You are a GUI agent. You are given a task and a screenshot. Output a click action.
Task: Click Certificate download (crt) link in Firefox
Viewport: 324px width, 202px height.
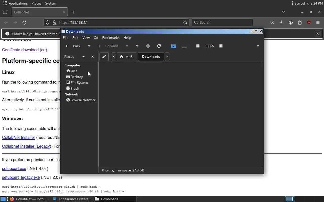coord(25,50)
